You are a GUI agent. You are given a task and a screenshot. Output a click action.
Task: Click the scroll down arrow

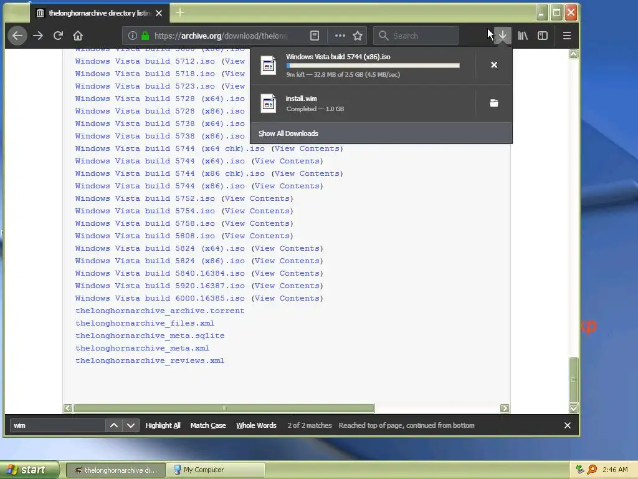[x=573, y=408]
